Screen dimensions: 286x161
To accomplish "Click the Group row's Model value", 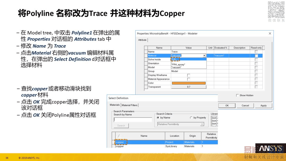I will (x=189, y=71).
